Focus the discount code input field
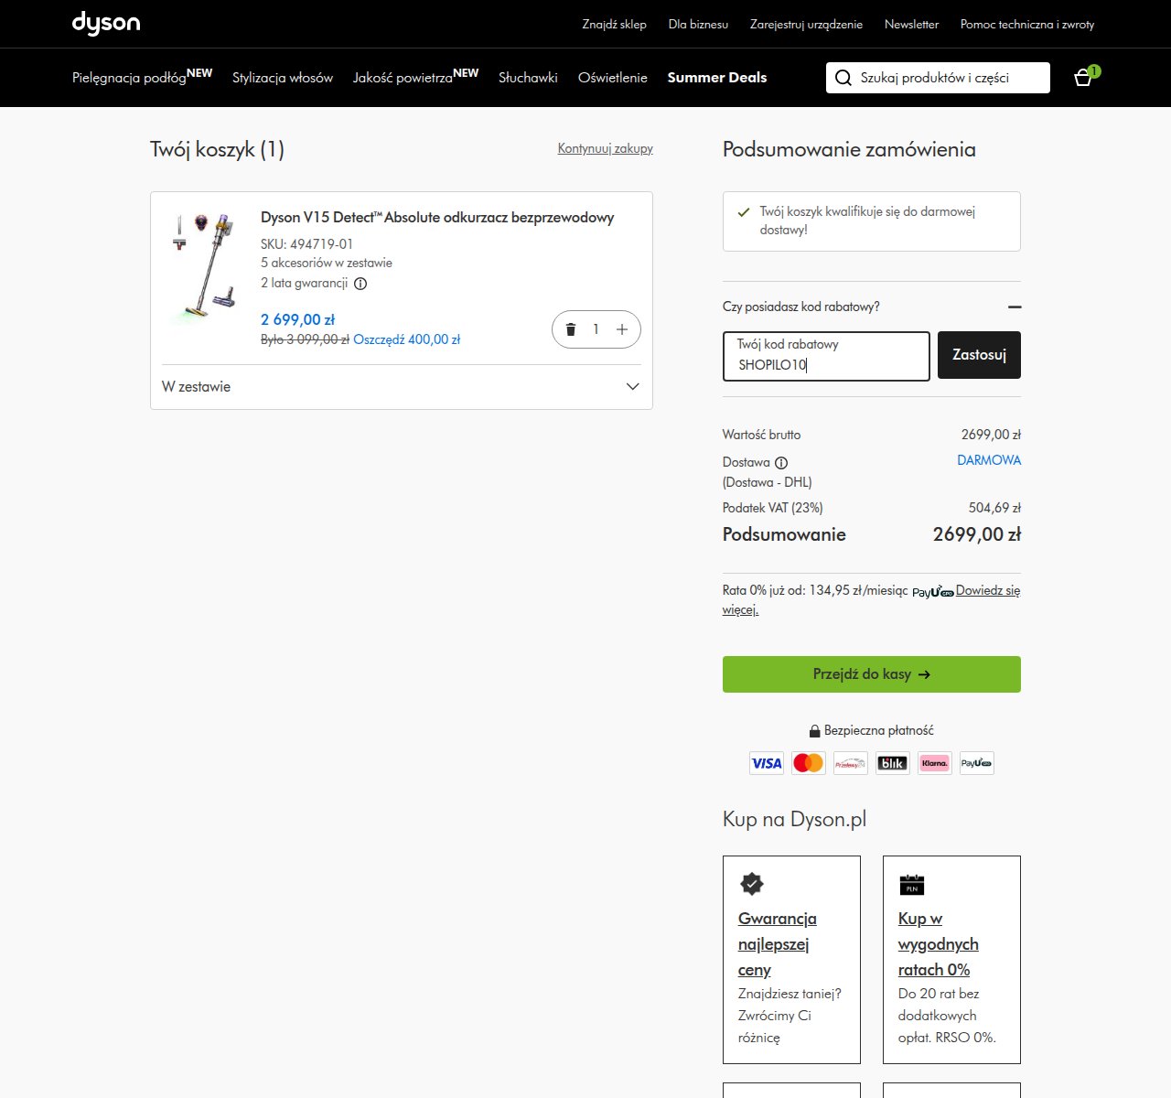This screenshot has width=1171, height=1098. (826, 356)
